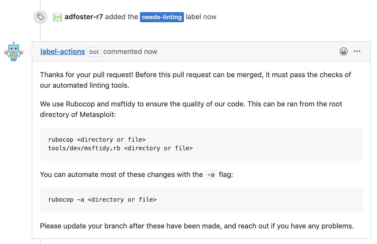Screen dimensions: 377x244
Task: Open the comment options ellipsis menu
Action: tap(357, 51)
